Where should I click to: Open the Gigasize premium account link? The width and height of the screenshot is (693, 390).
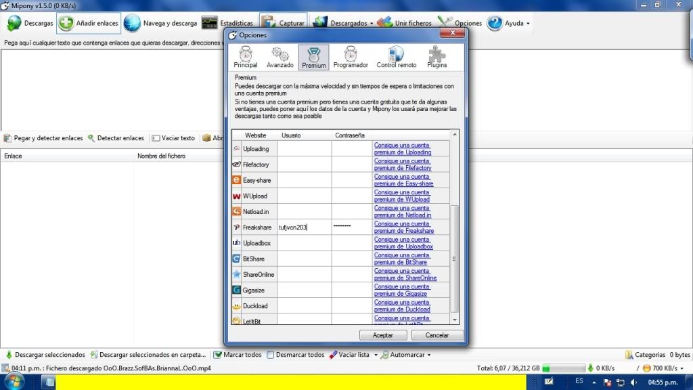[x=402, y=290]
